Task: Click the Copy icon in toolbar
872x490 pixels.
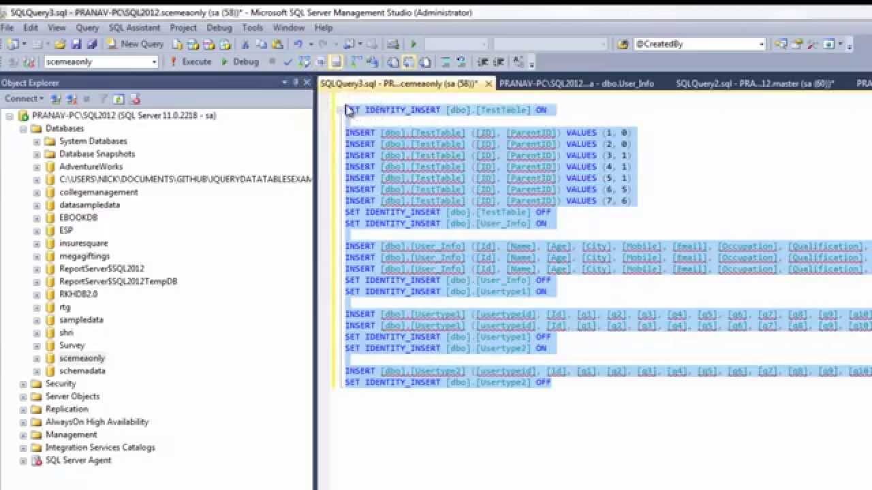Action: point(261,44)
